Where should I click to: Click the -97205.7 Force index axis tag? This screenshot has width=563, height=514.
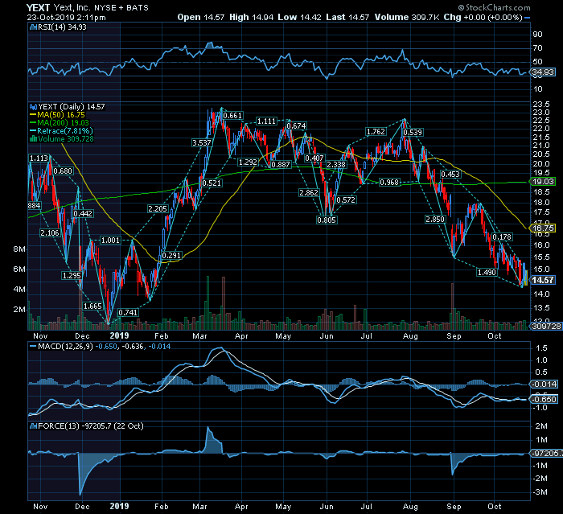click(x=546, y=454)
